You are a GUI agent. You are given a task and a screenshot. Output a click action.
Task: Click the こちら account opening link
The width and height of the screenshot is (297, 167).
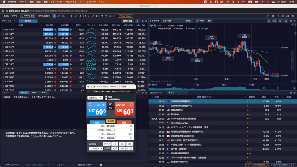[x=34, y=136]
